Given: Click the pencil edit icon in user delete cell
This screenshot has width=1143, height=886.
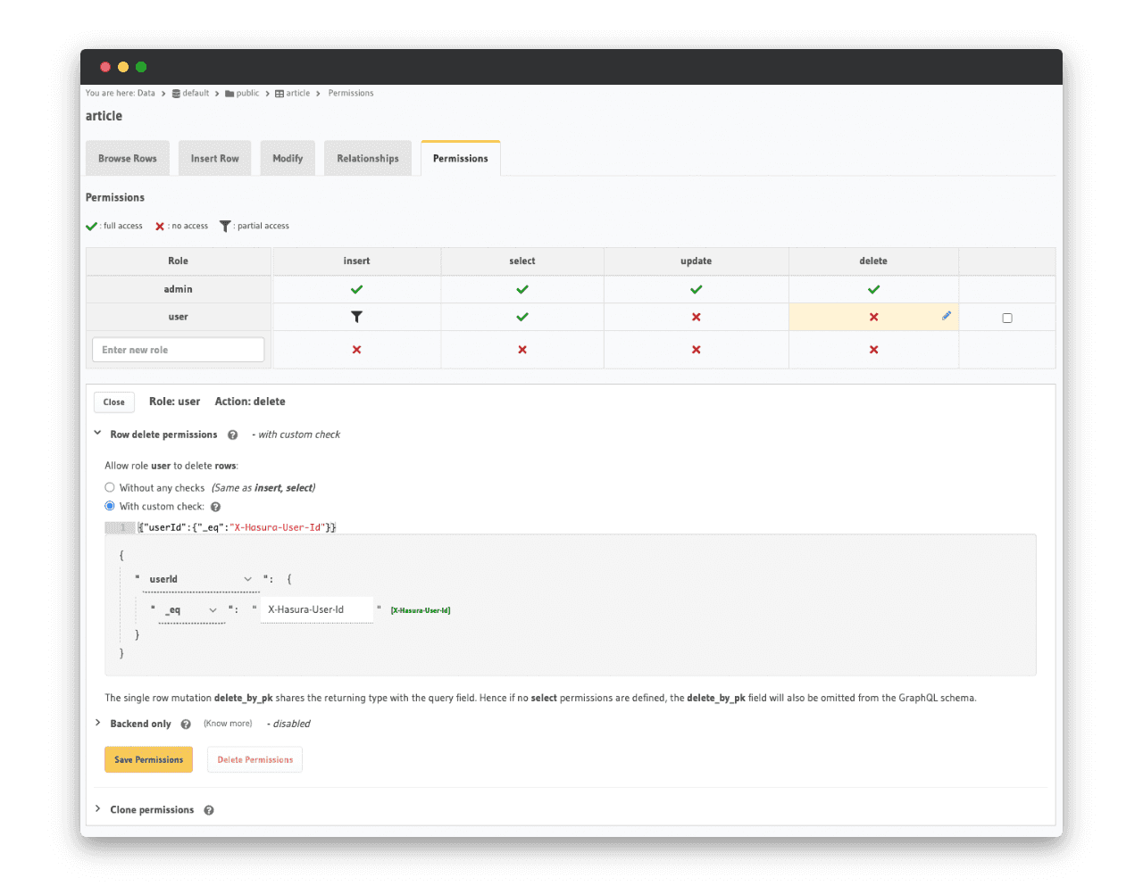Looking at the screenshot, I should click(x=946, y=316).
